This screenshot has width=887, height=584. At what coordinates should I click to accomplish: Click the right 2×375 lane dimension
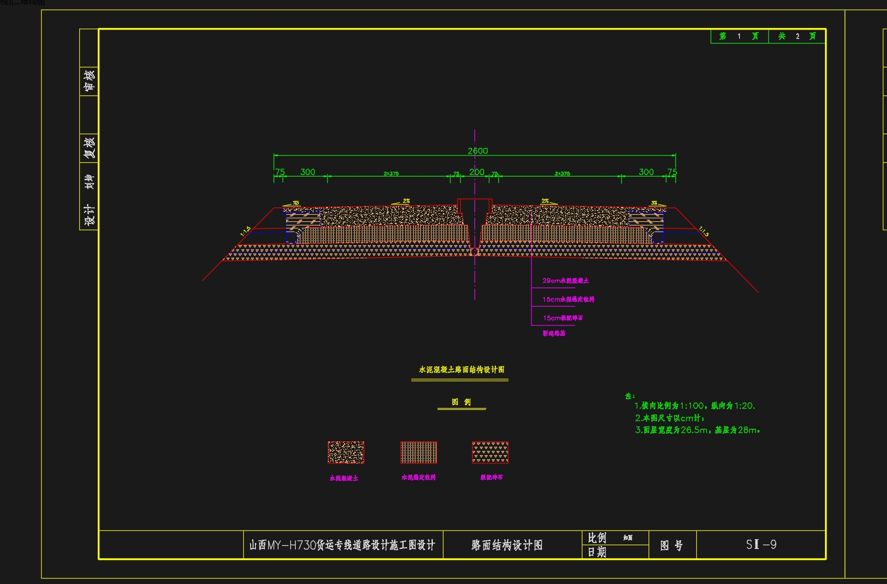[562, 174]
